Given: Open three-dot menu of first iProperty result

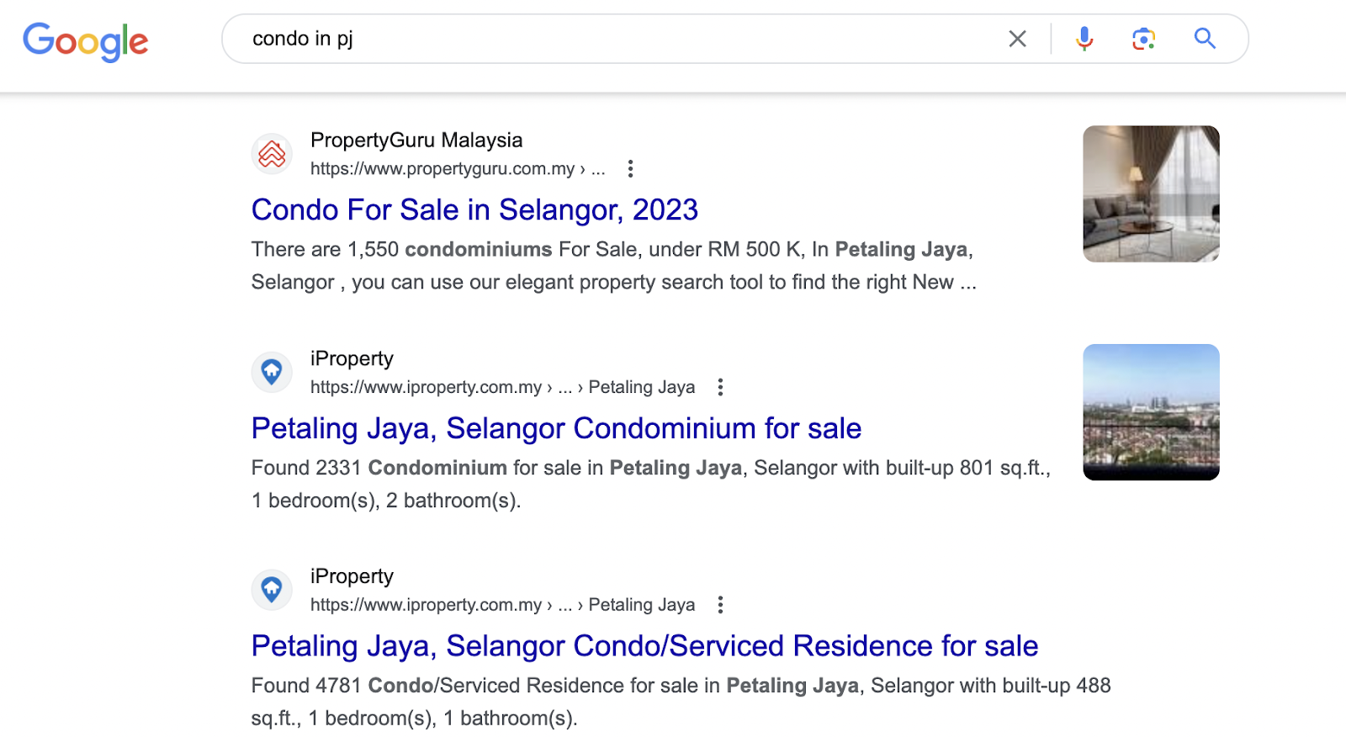Looking at the screenshot, I should click(720, 387).
